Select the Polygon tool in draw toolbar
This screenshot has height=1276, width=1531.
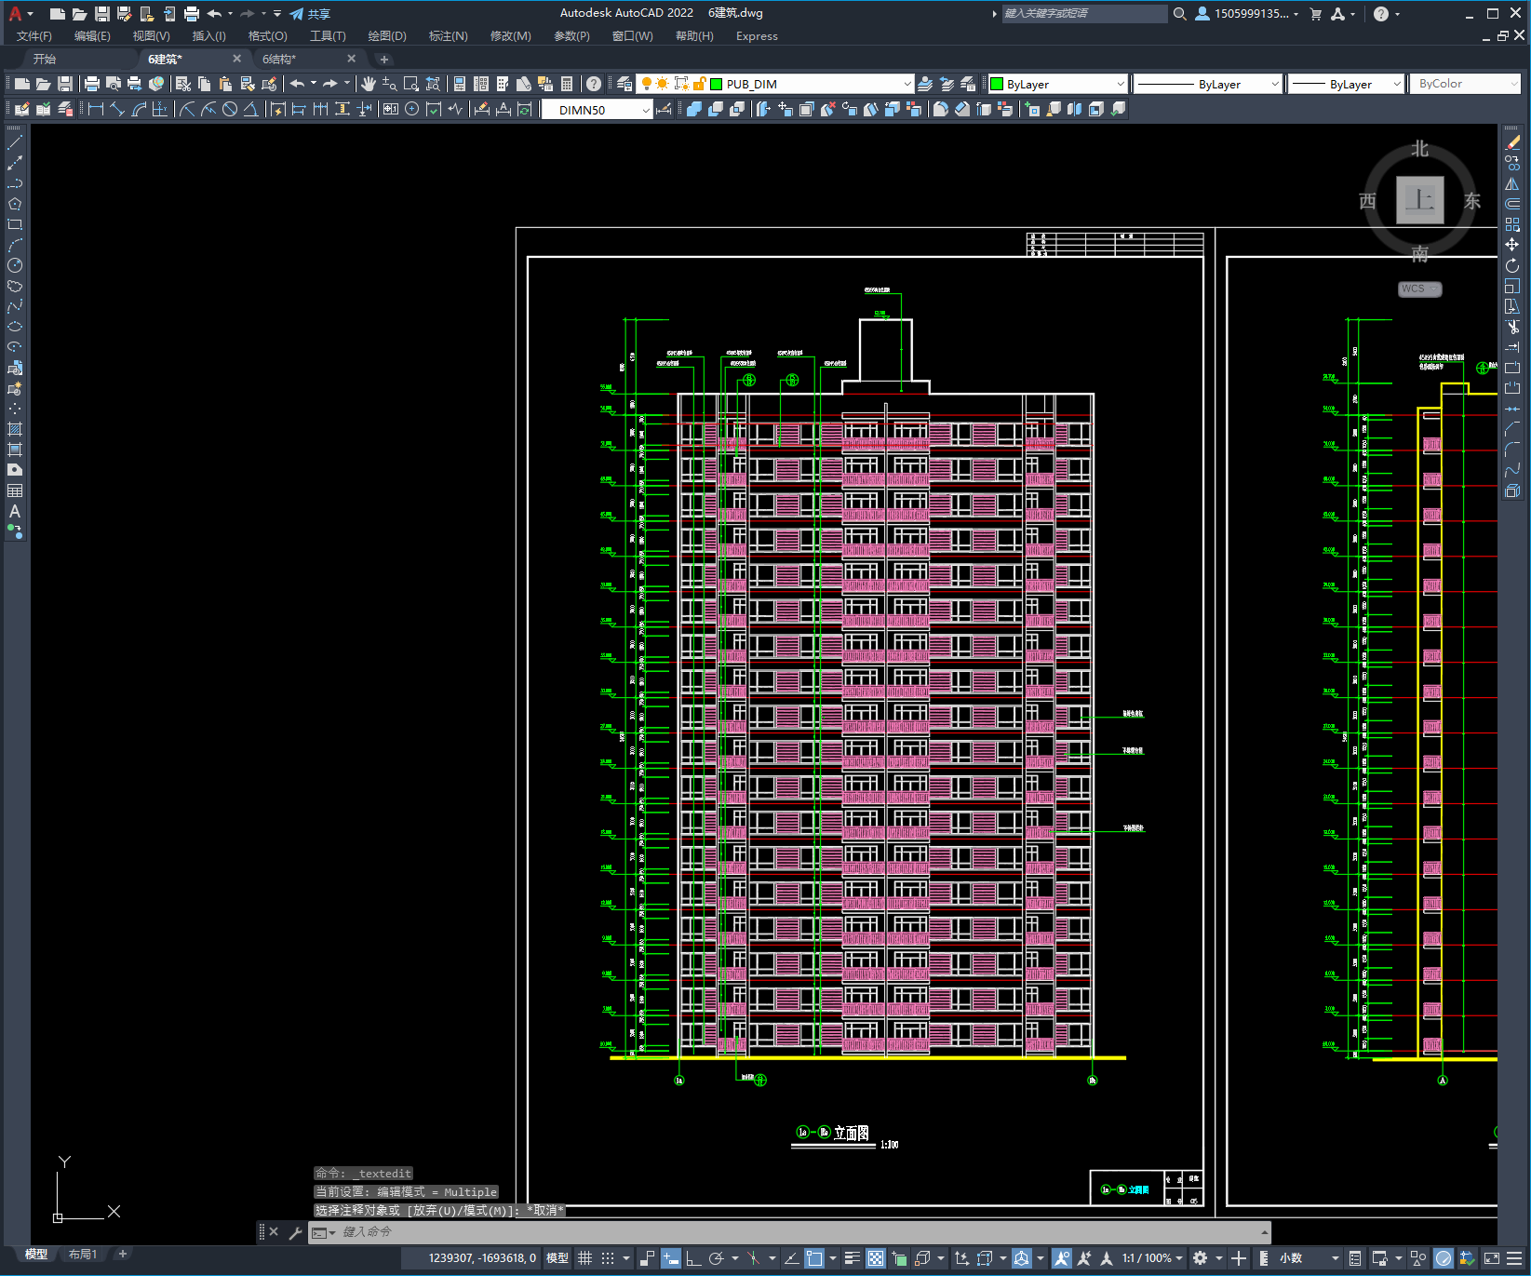coord(15,204)
